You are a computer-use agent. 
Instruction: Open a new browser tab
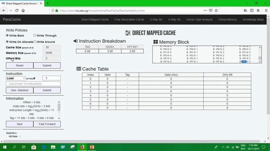click(48, 3)
